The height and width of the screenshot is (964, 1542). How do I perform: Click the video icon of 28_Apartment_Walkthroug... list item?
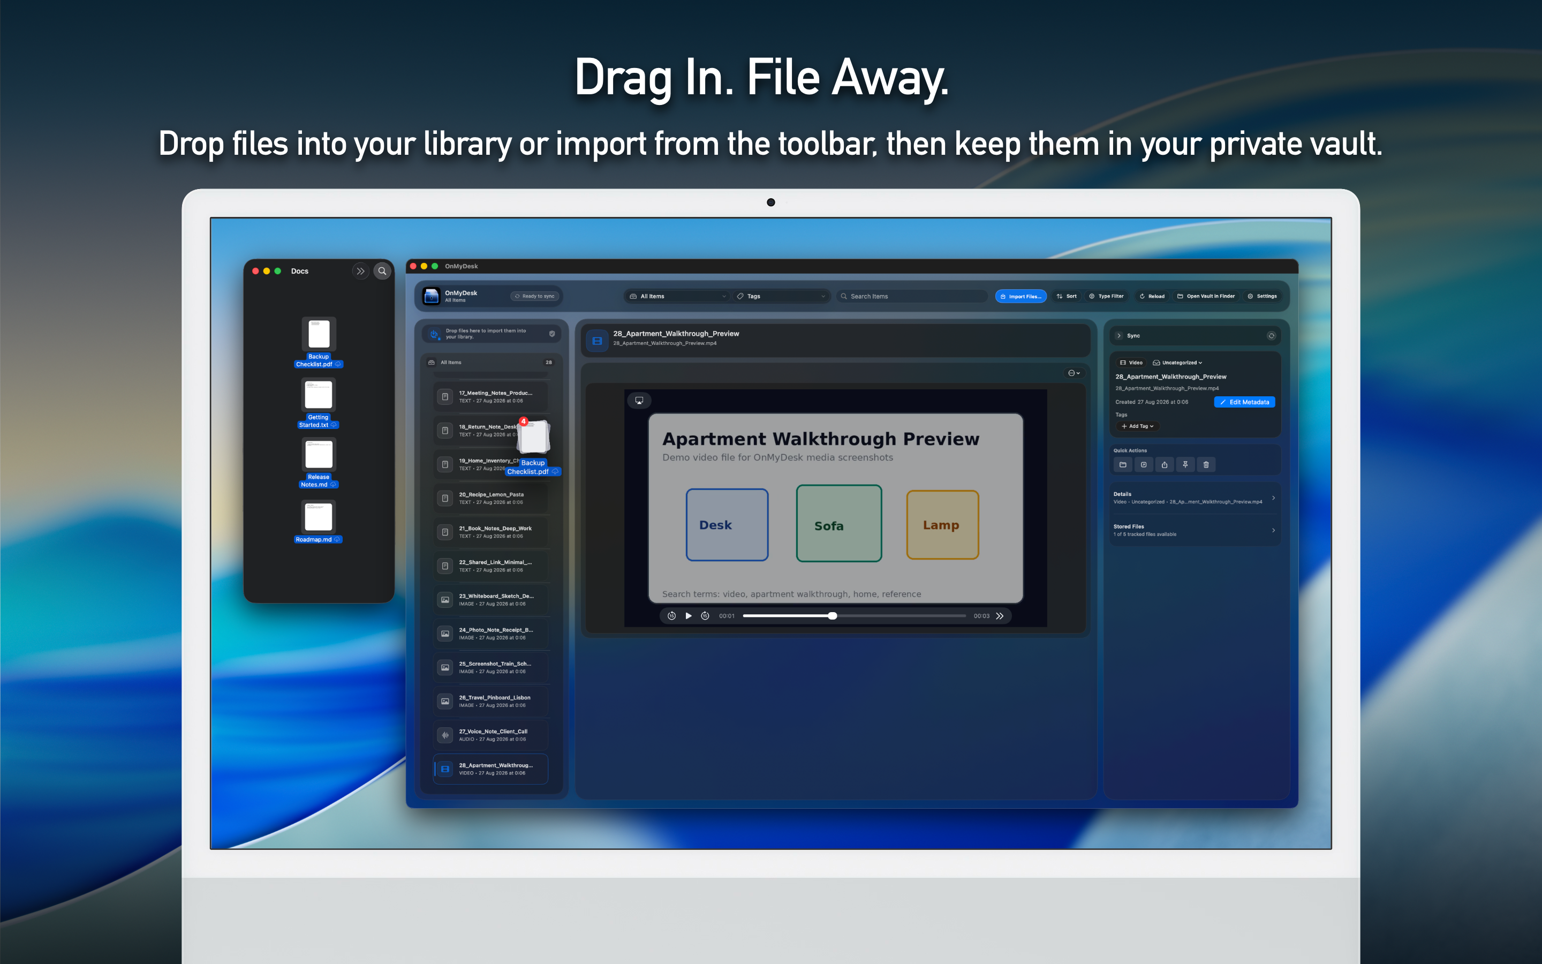pos(445,769)
